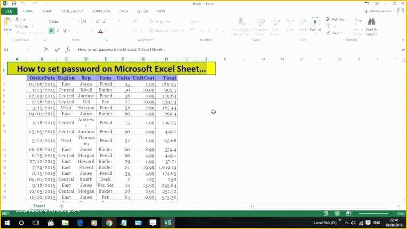Add a new sheet with plus icon
Viewport: 407px width, 229px height.
[x=61, y=206]
